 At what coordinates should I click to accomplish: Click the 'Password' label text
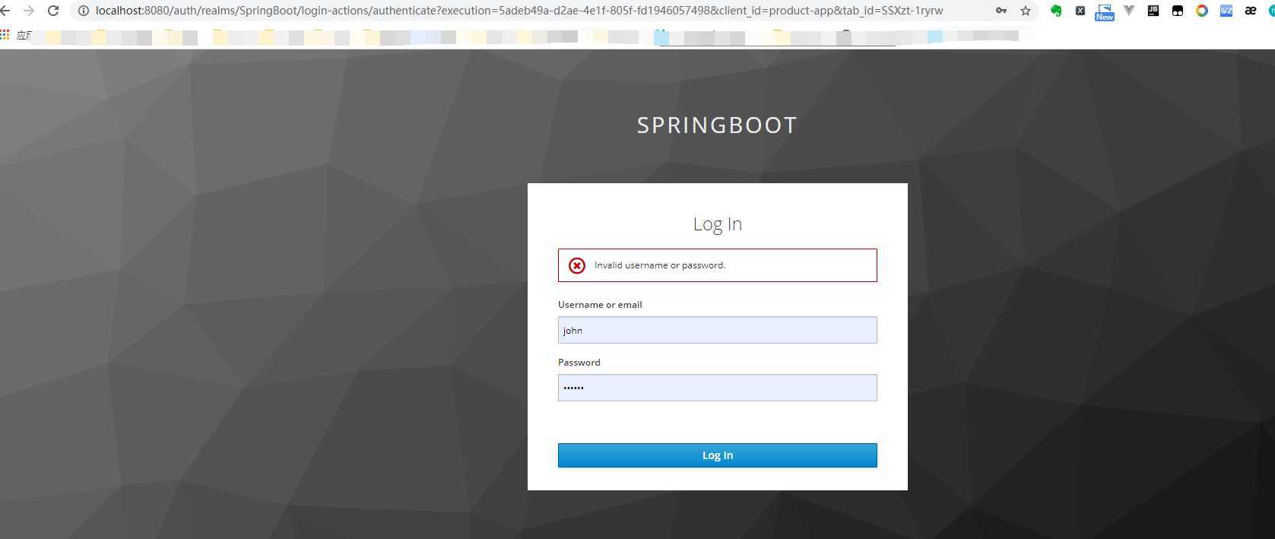579,363
